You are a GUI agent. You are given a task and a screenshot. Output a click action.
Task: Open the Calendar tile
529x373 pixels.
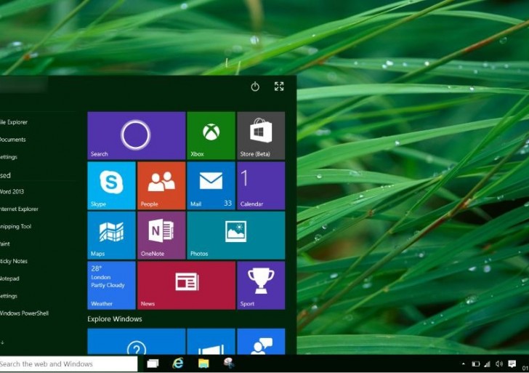[x=261, y=185]
